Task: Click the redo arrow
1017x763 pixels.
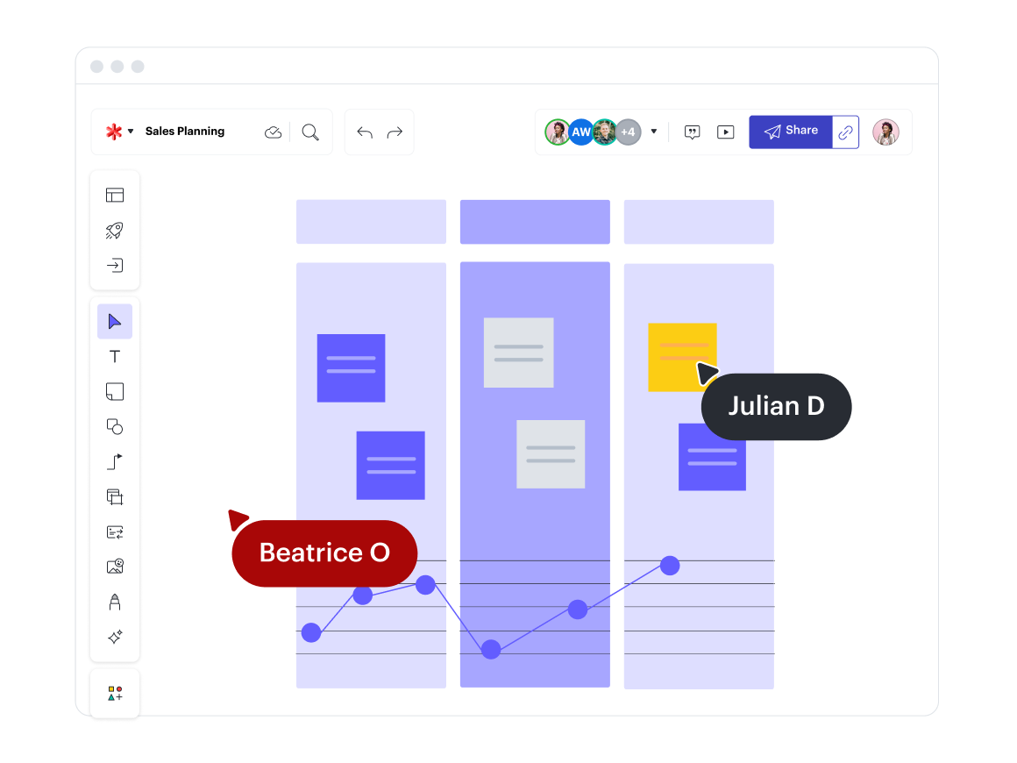Action: click(x=395, y=132)
